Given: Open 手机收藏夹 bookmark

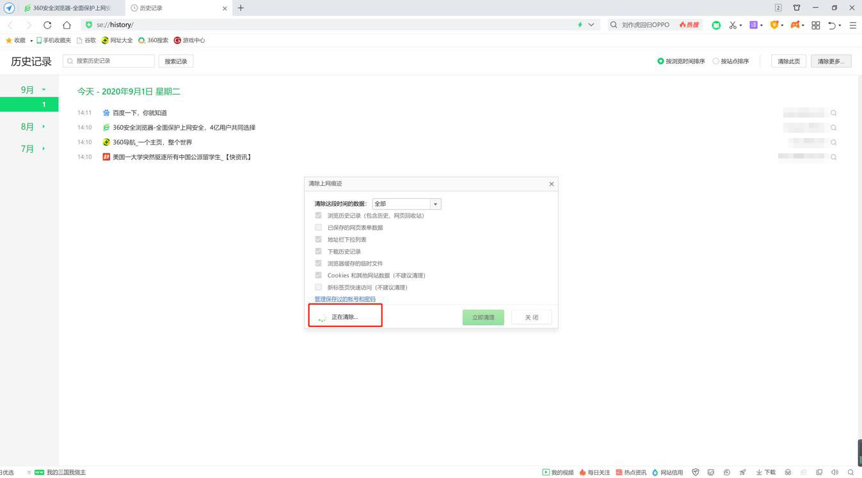Looking at the screenshot, I should (54, 40).
